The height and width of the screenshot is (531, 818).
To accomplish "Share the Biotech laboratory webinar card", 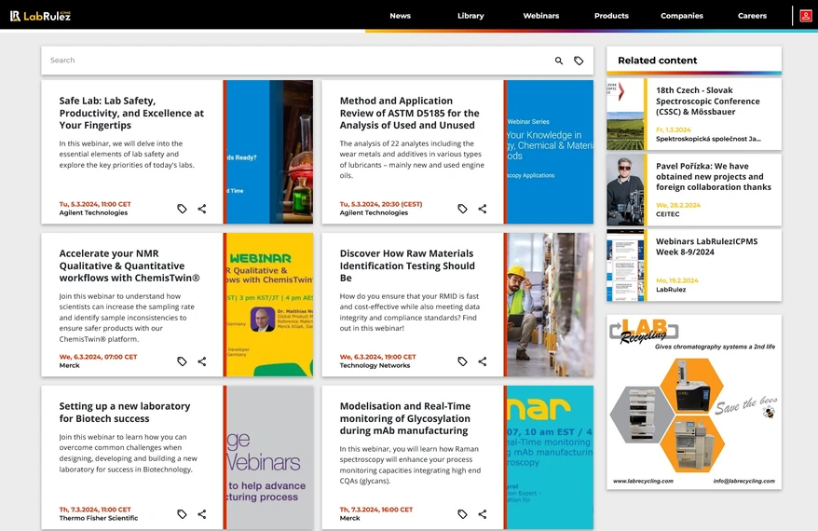I will pos(202,514).
